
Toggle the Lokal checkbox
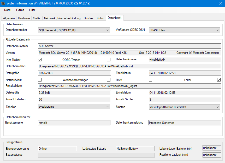219,80
